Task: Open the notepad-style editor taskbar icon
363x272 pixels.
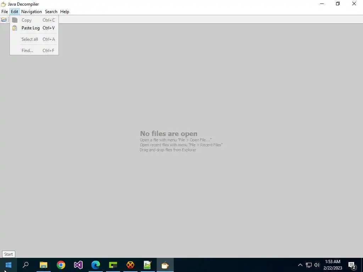Action: point(148,265)
